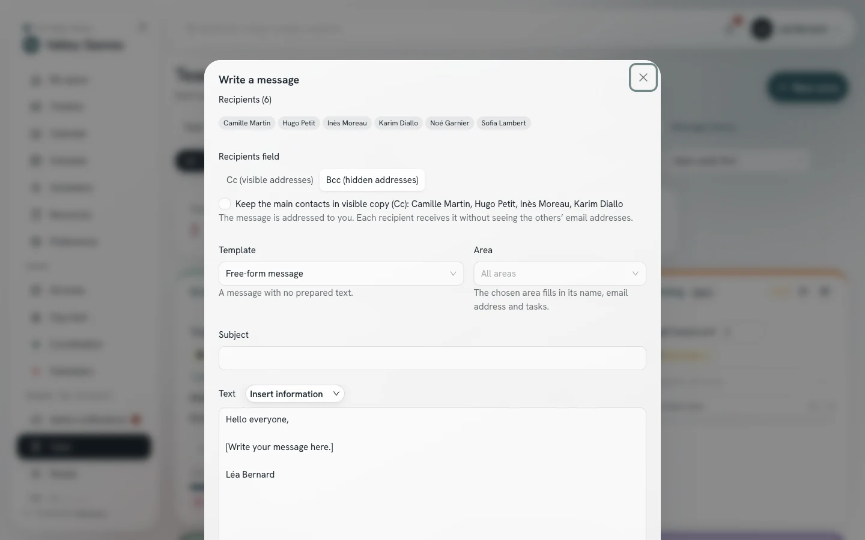Open the Insert information menu
This screenshot has width=865, height=540.
(295, 394)
